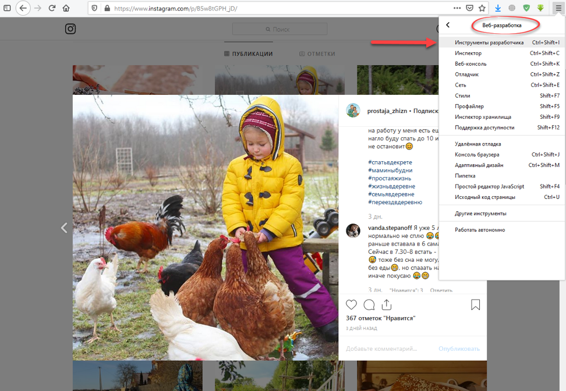Tap the share post icon

coord(387,305)
